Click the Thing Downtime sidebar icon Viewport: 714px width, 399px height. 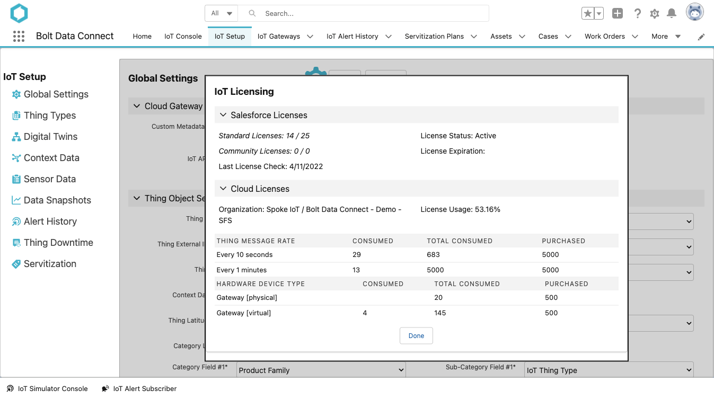tap(16, 243)
